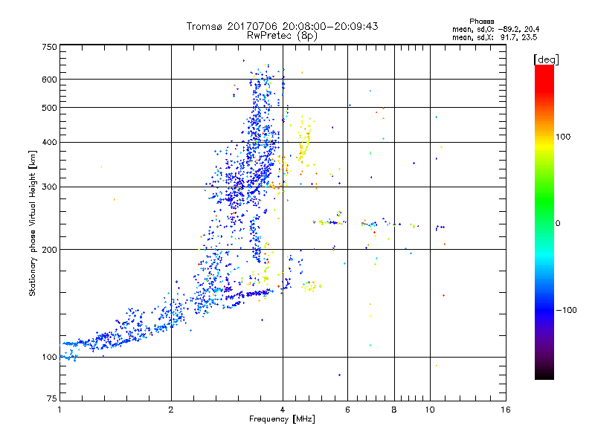Viewport: 595px width, 446px height.
Task: Click the 'Phases' statistics heading
Action: point(481,22)
